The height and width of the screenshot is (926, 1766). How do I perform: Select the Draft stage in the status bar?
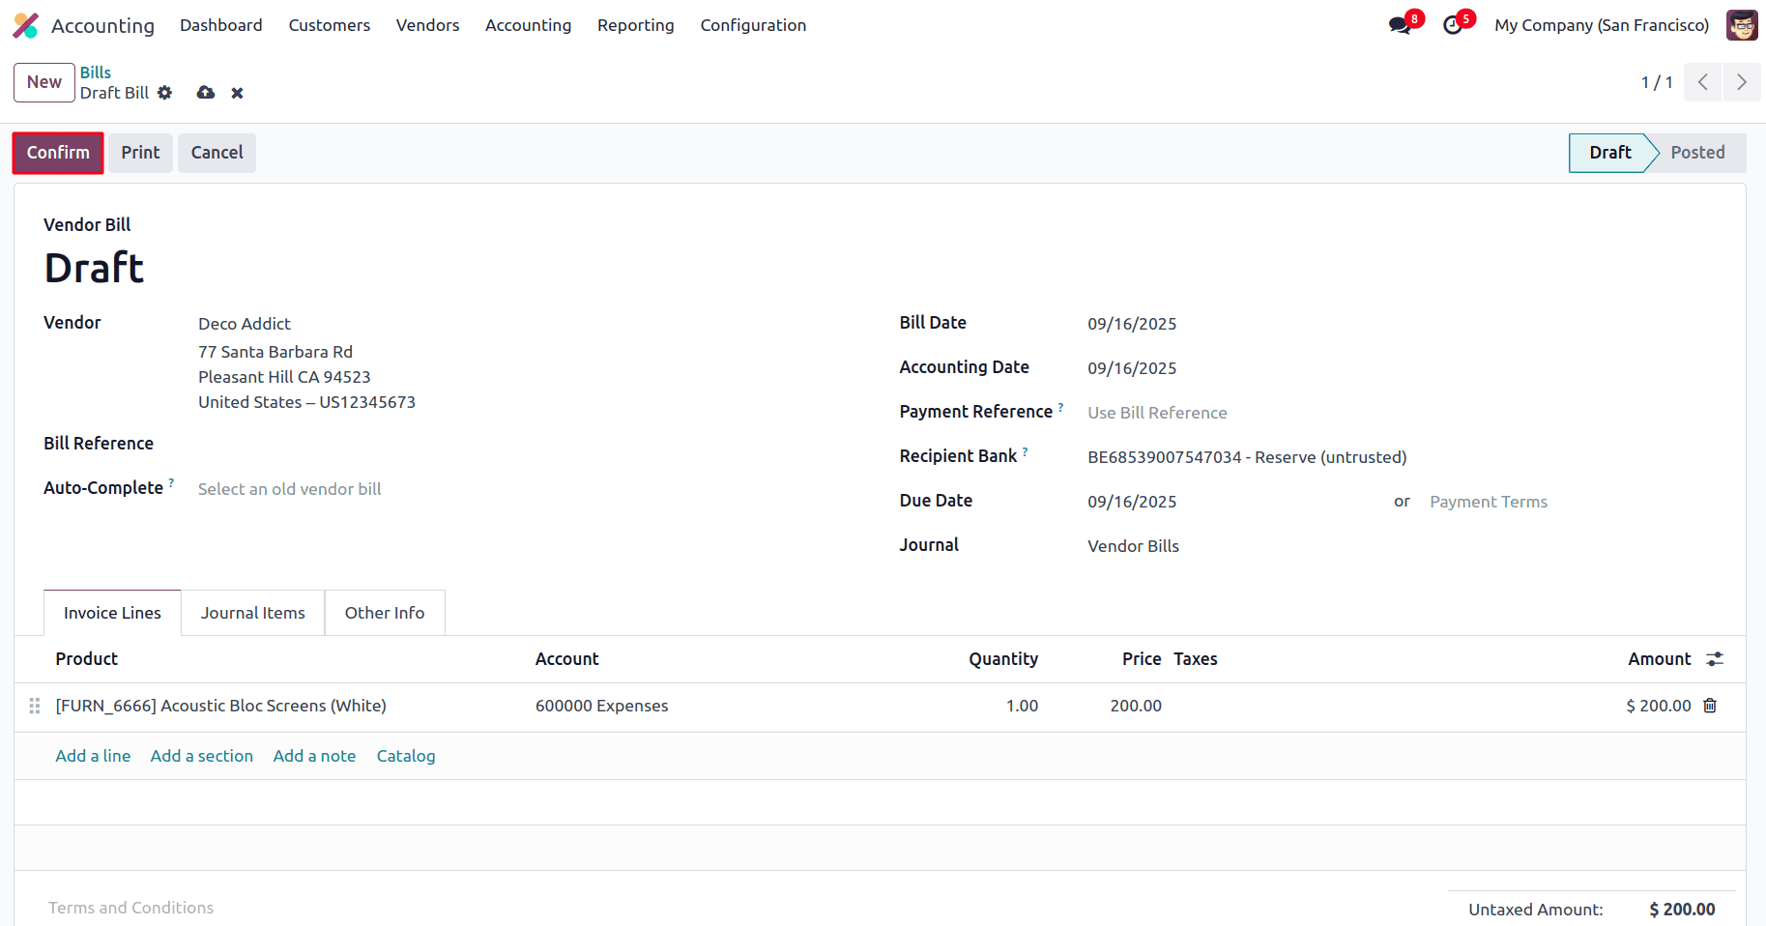click(x=1608, y=152)
